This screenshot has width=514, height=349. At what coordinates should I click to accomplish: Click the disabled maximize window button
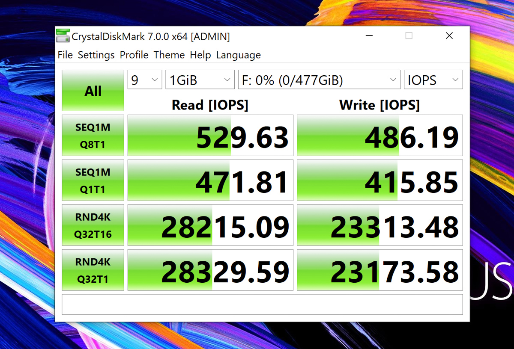409,36
